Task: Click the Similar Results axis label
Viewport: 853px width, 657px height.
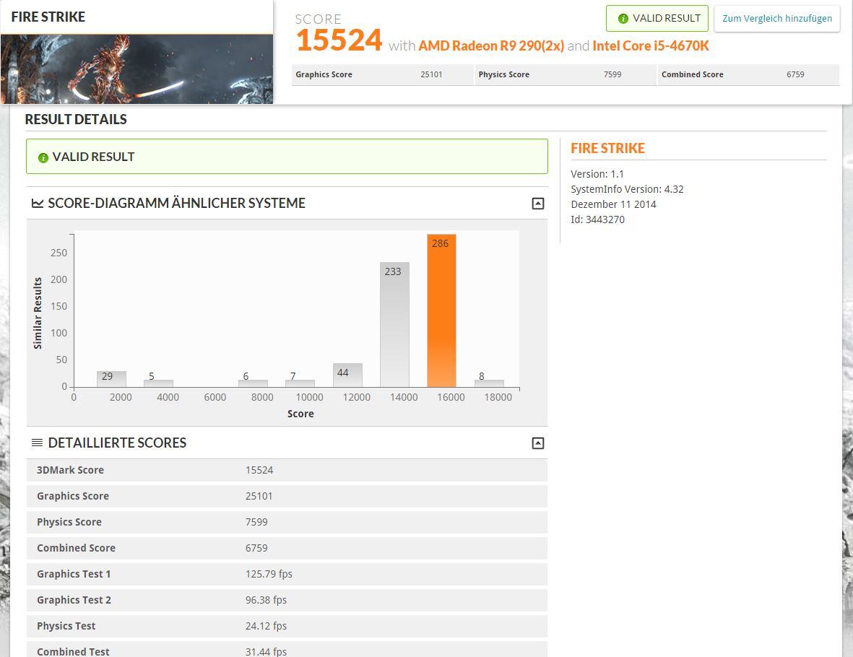Action: [x=38, y=313]
